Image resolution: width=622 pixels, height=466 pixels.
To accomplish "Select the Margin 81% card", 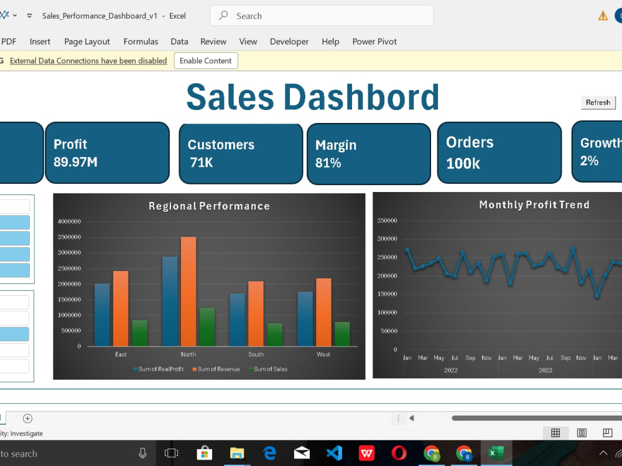I will tap(368, 154).
